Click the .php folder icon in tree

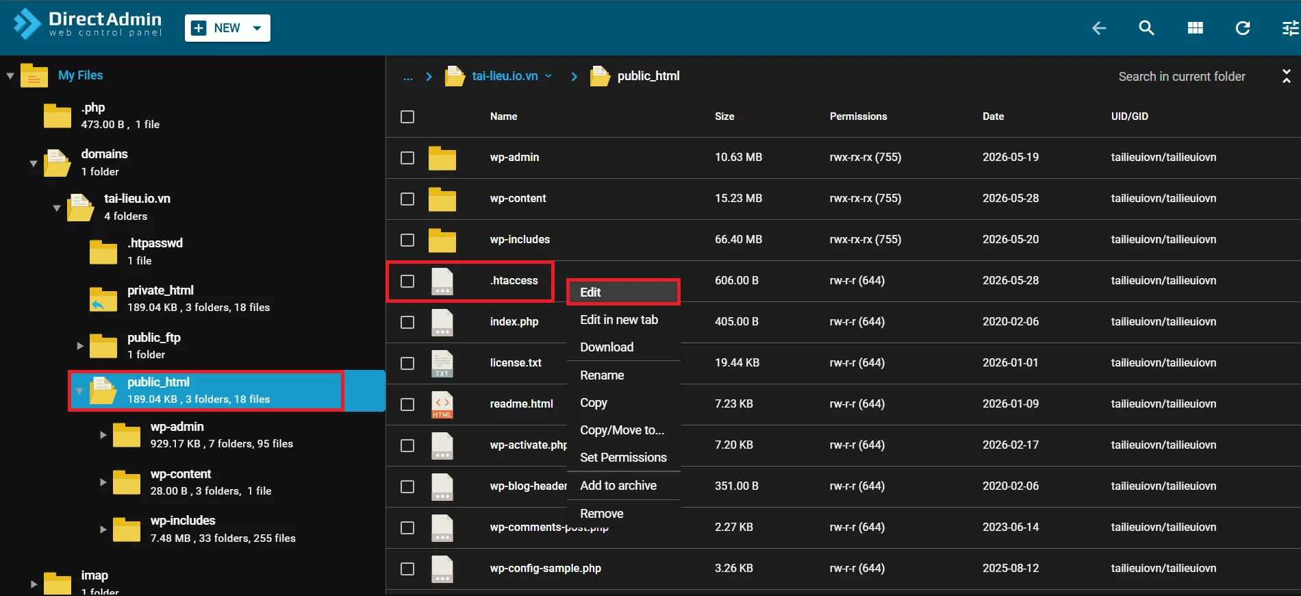click(58, 116)
